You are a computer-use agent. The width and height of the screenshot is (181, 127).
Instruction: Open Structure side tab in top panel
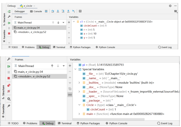pyautogui.click(x=4, y=19)
